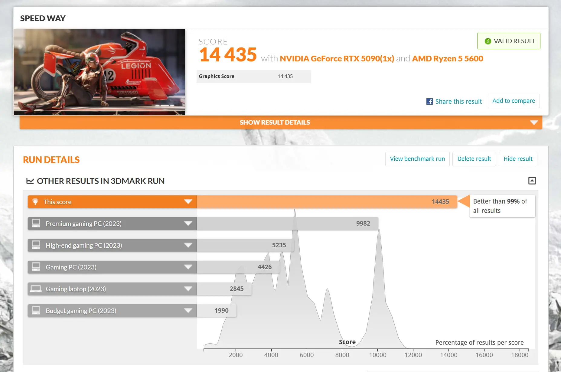Click the Gaming laptop 2845 score bar
This screenshot has height=372, width=561.
tap(224, 289)
